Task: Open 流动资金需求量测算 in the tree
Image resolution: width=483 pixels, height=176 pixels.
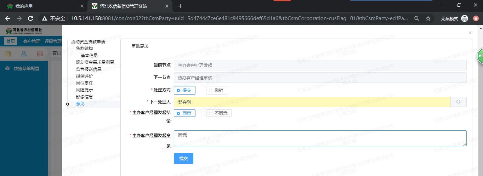Action: point(95,62)
